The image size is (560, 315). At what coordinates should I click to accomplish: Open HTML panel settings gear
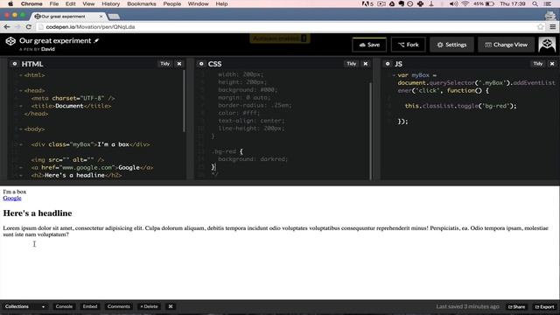15,64
